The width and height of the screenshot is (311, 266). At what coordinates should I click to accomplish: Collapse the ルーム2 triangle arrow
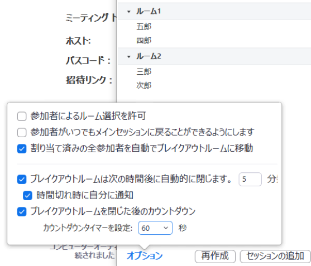click(x=129, y=57)
